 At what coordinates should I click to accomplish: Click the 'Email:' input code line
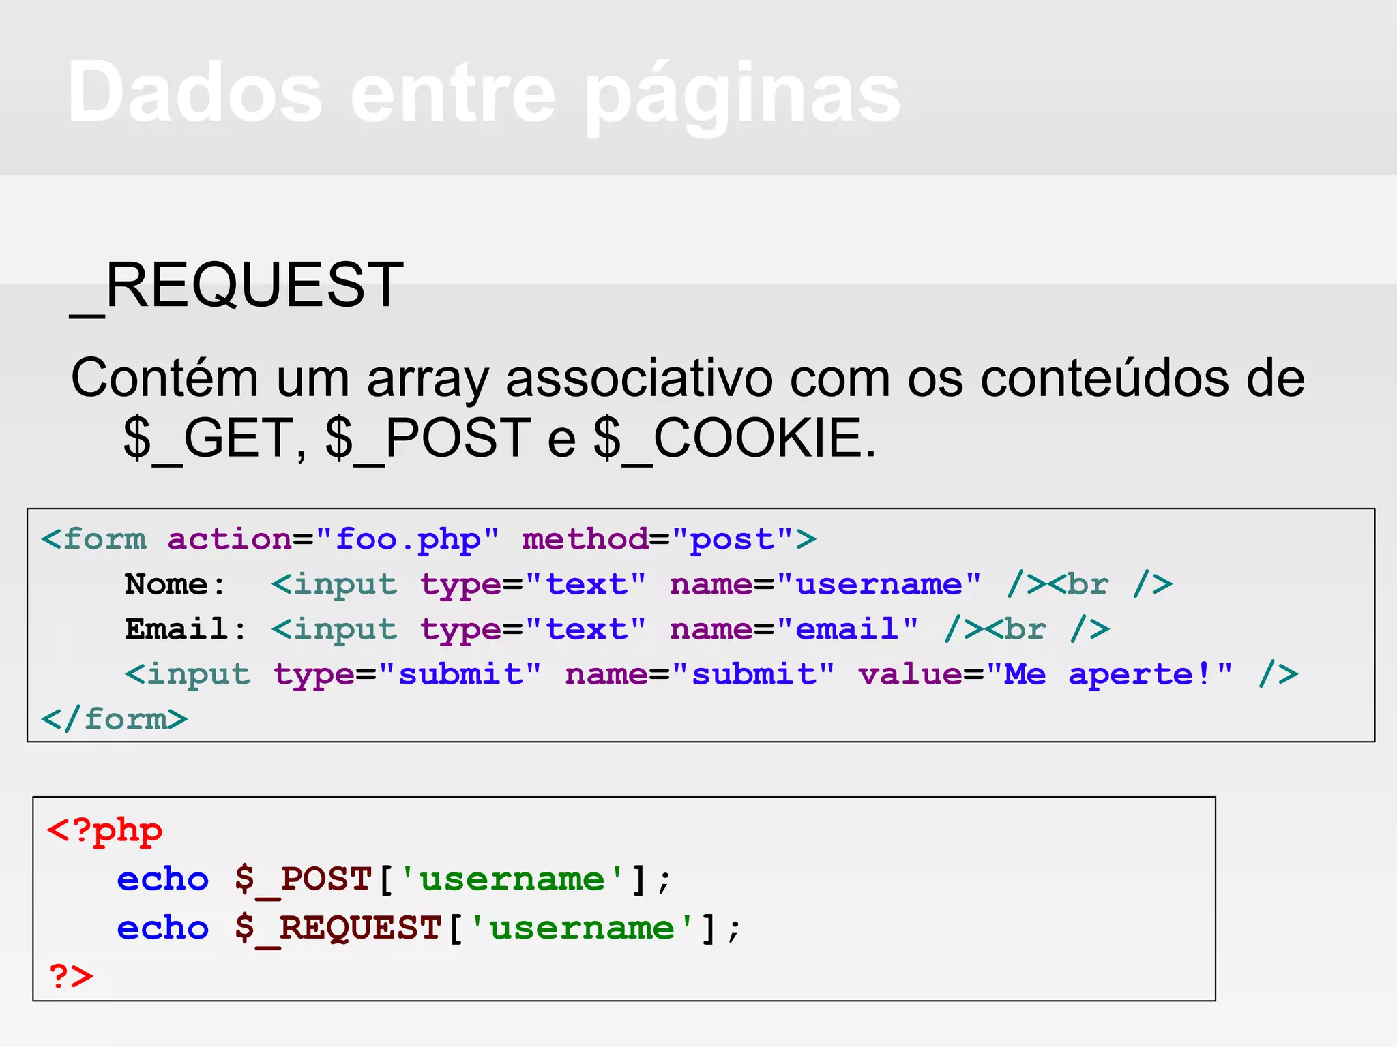click(617, 629)
